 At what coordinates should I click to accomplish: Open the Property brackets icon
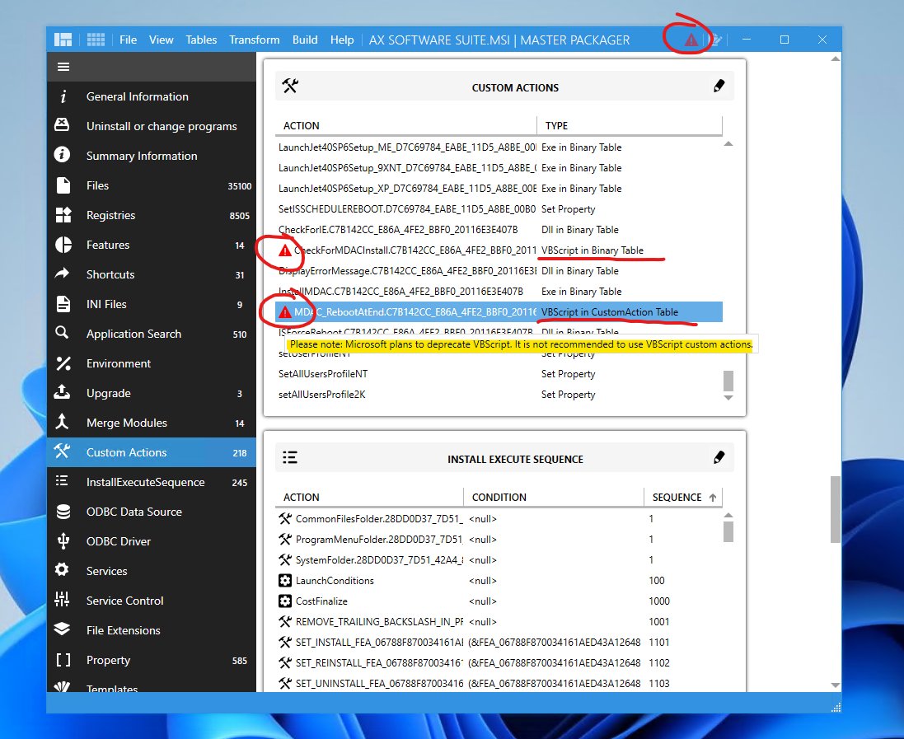pos(63,660)
